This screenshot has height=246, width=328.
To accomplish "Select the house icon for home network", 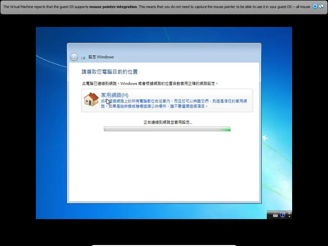I will (x=91, y=99).
